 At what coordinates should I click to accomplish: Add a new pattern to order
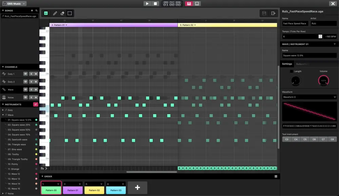pos(138,188)
